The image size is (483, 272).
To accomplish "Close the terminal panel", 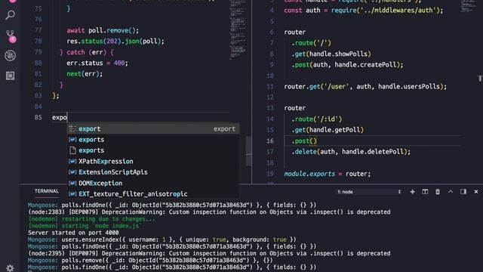I will [x=476, y=192].
